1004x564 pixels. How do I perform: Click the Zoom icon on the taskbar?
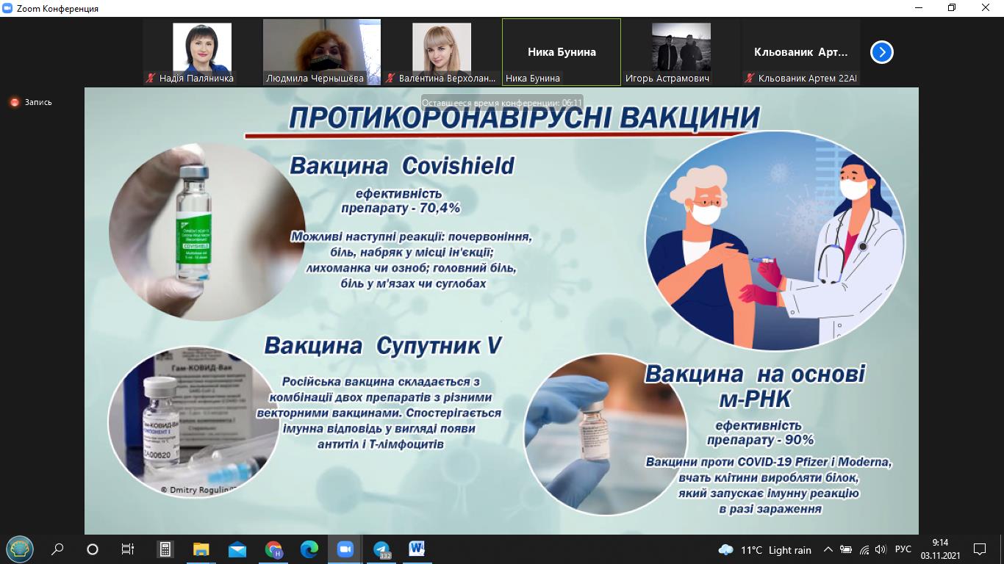[345, 549]
